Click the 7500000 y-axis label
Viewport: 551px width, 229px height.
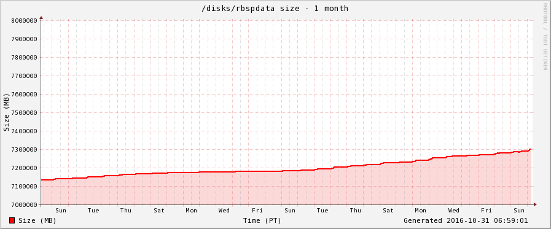click(x=25, y=113)
